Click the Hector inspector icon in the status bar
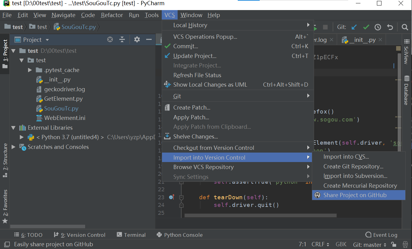Screen dimensions: 412x249 pyautogui.click(x=405, y=244)
